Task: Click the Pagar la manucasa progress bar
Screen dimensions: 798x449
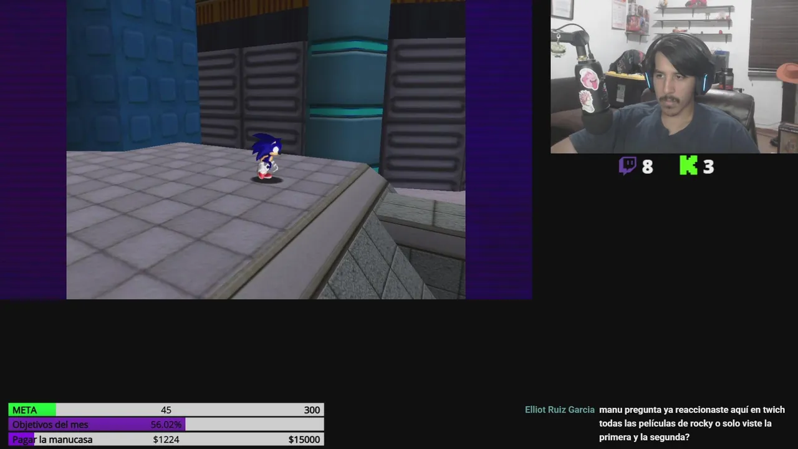Action: coord(166,440)
